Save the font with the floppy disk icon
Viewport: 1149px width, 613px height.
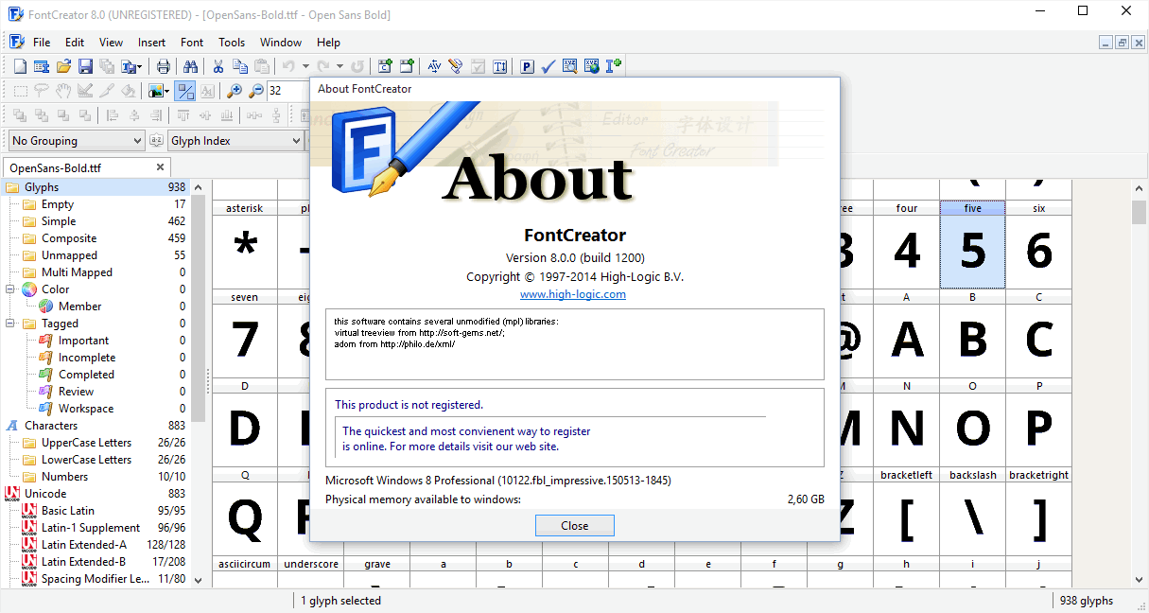[85, 66]
